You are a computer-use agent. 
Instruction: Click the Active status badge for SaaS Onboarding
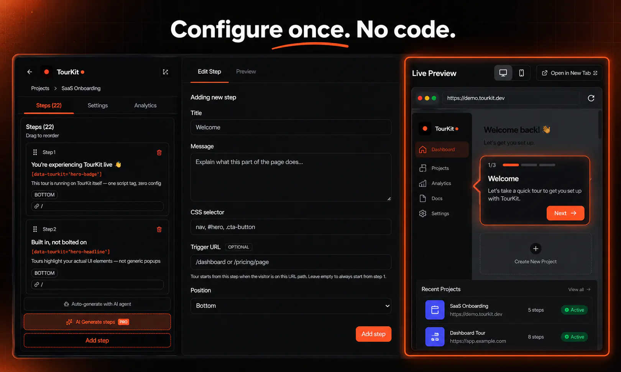[574, 310]
